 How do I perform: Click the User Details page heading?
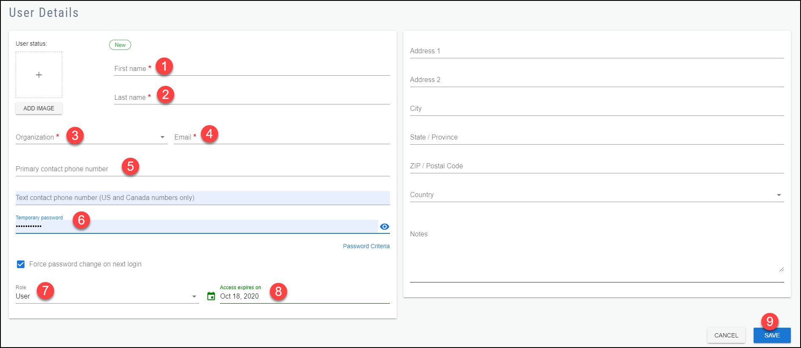(44, 13)
